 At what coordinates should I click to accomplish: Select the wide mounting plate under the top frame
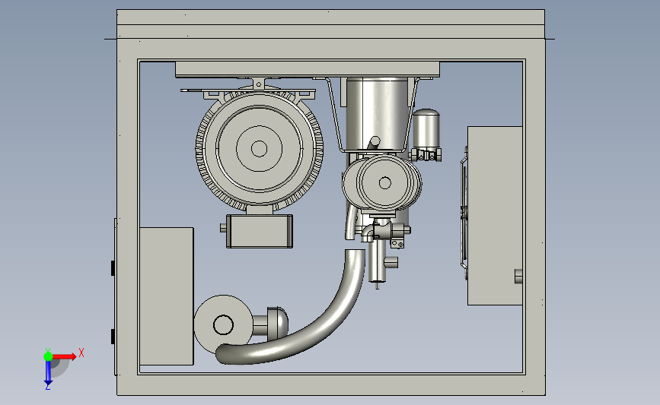pos(308,69)
